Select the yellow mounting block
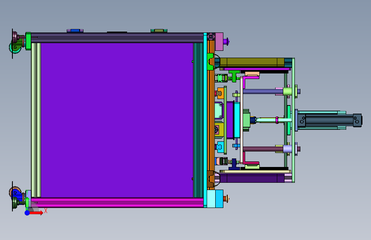This screenshot has height=240, width=371. click(220, 130)
